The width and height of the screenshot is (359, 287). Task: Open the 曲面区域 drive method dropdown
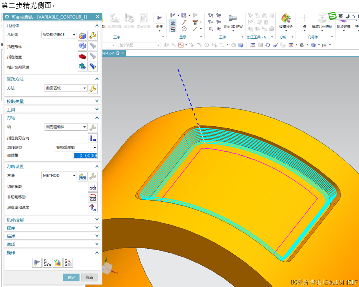(x=65, y=88)
